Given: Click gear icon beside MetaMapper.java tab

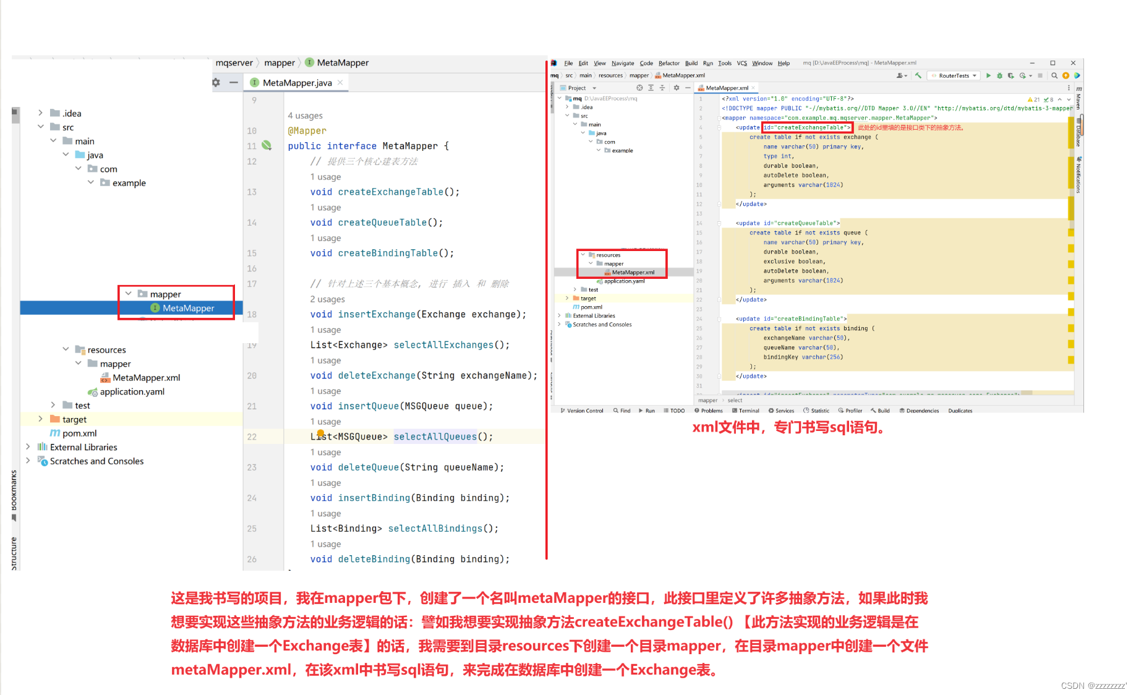Looking at the screenshot, I should 216,82.
